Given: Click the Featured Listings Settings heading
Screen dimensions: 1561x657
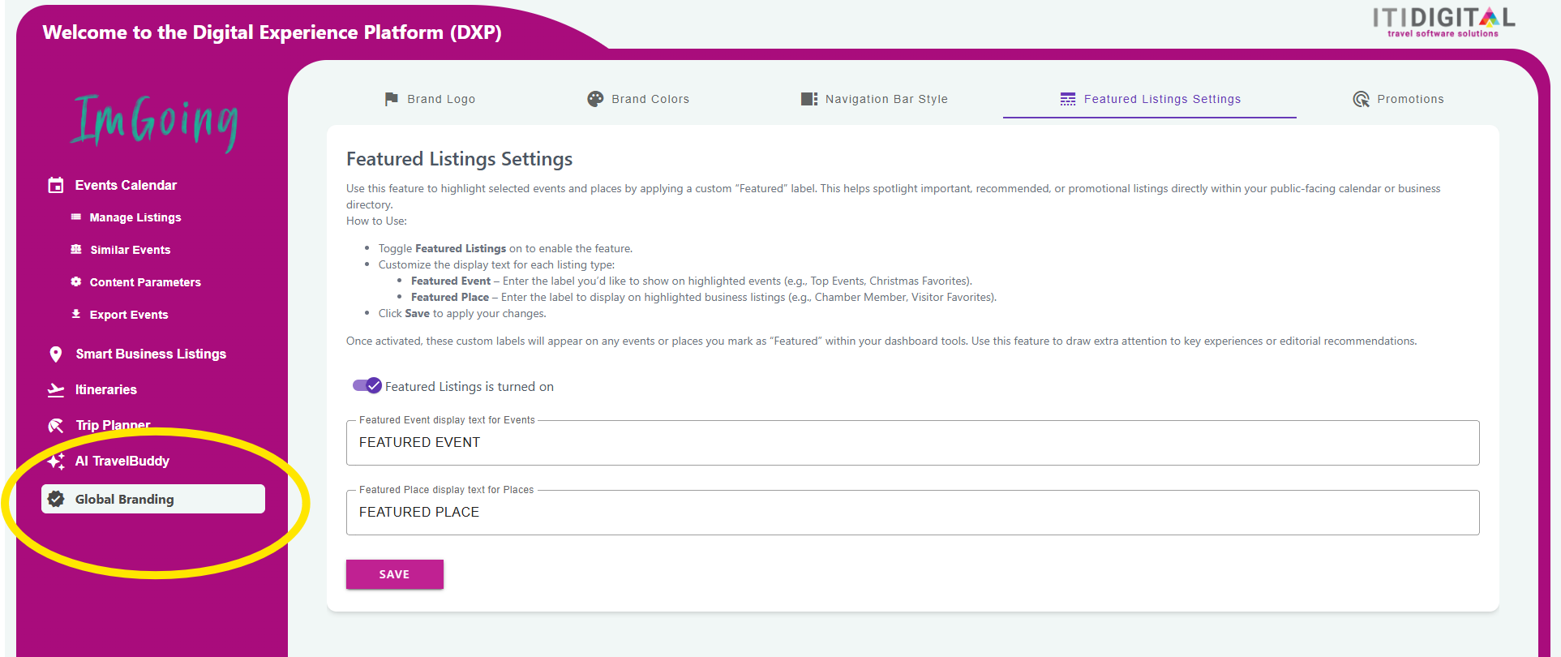Looking at the screenshot, I should click(x=459, y=159).
